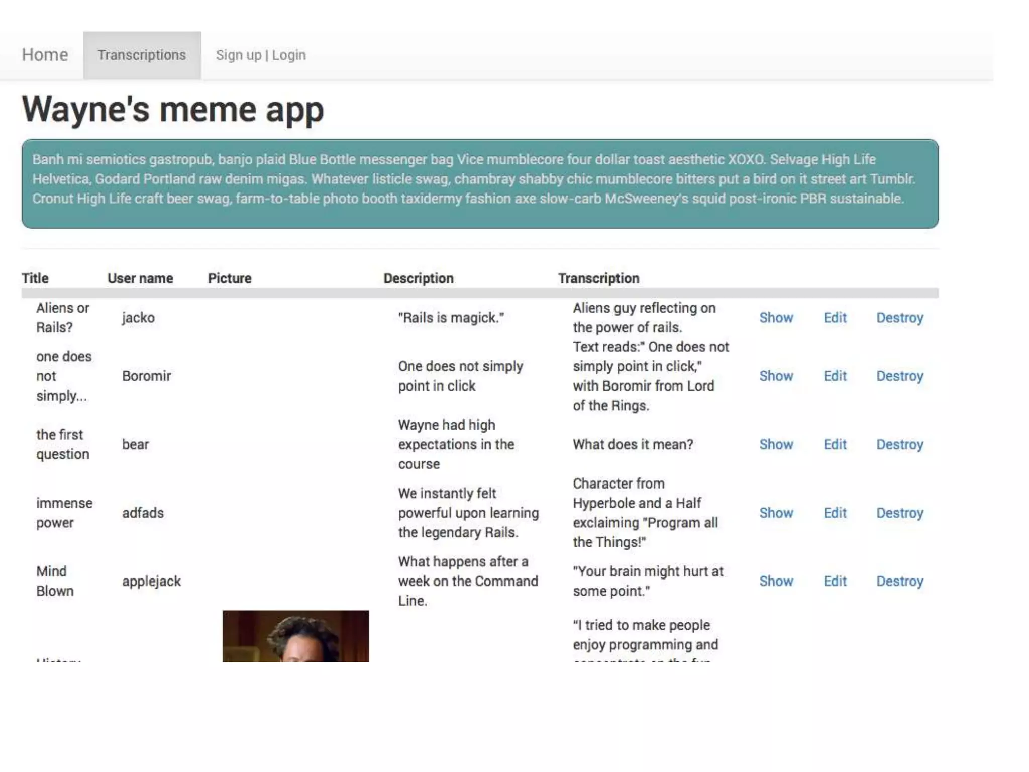
Task: Edit the Mind Blown entry
Action: (835, 581)
